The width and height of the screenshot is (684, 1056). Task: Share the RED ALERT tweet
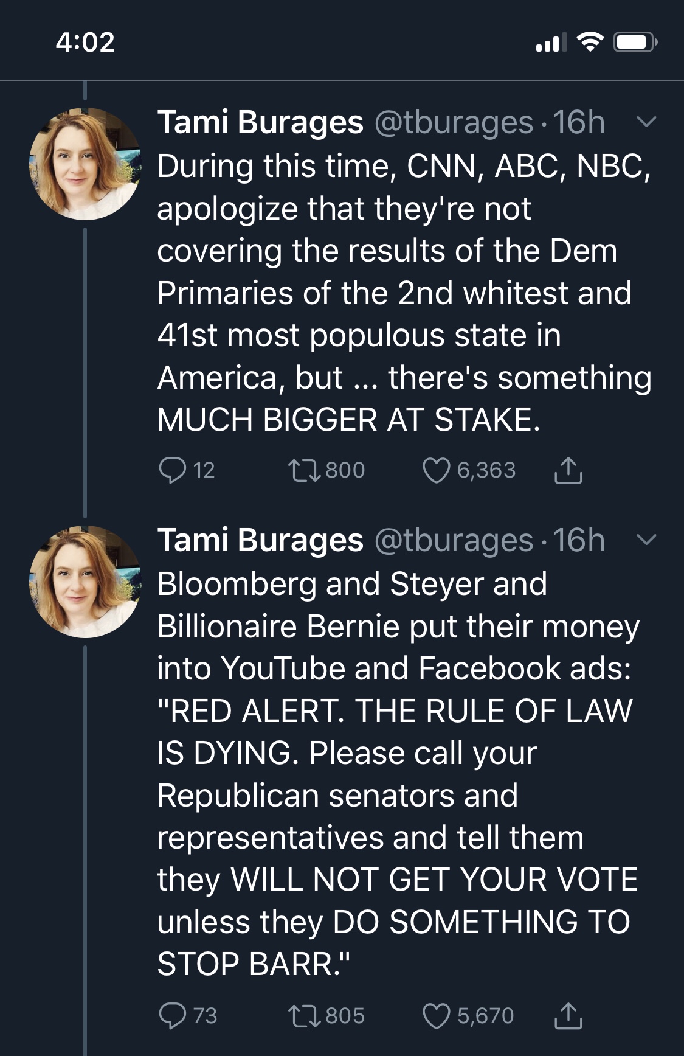[568, 1015]
